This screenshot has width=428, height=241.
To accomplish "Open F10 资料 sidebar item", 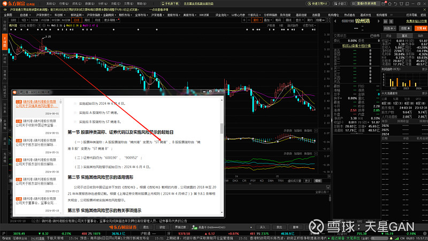I will pos(5,59).
